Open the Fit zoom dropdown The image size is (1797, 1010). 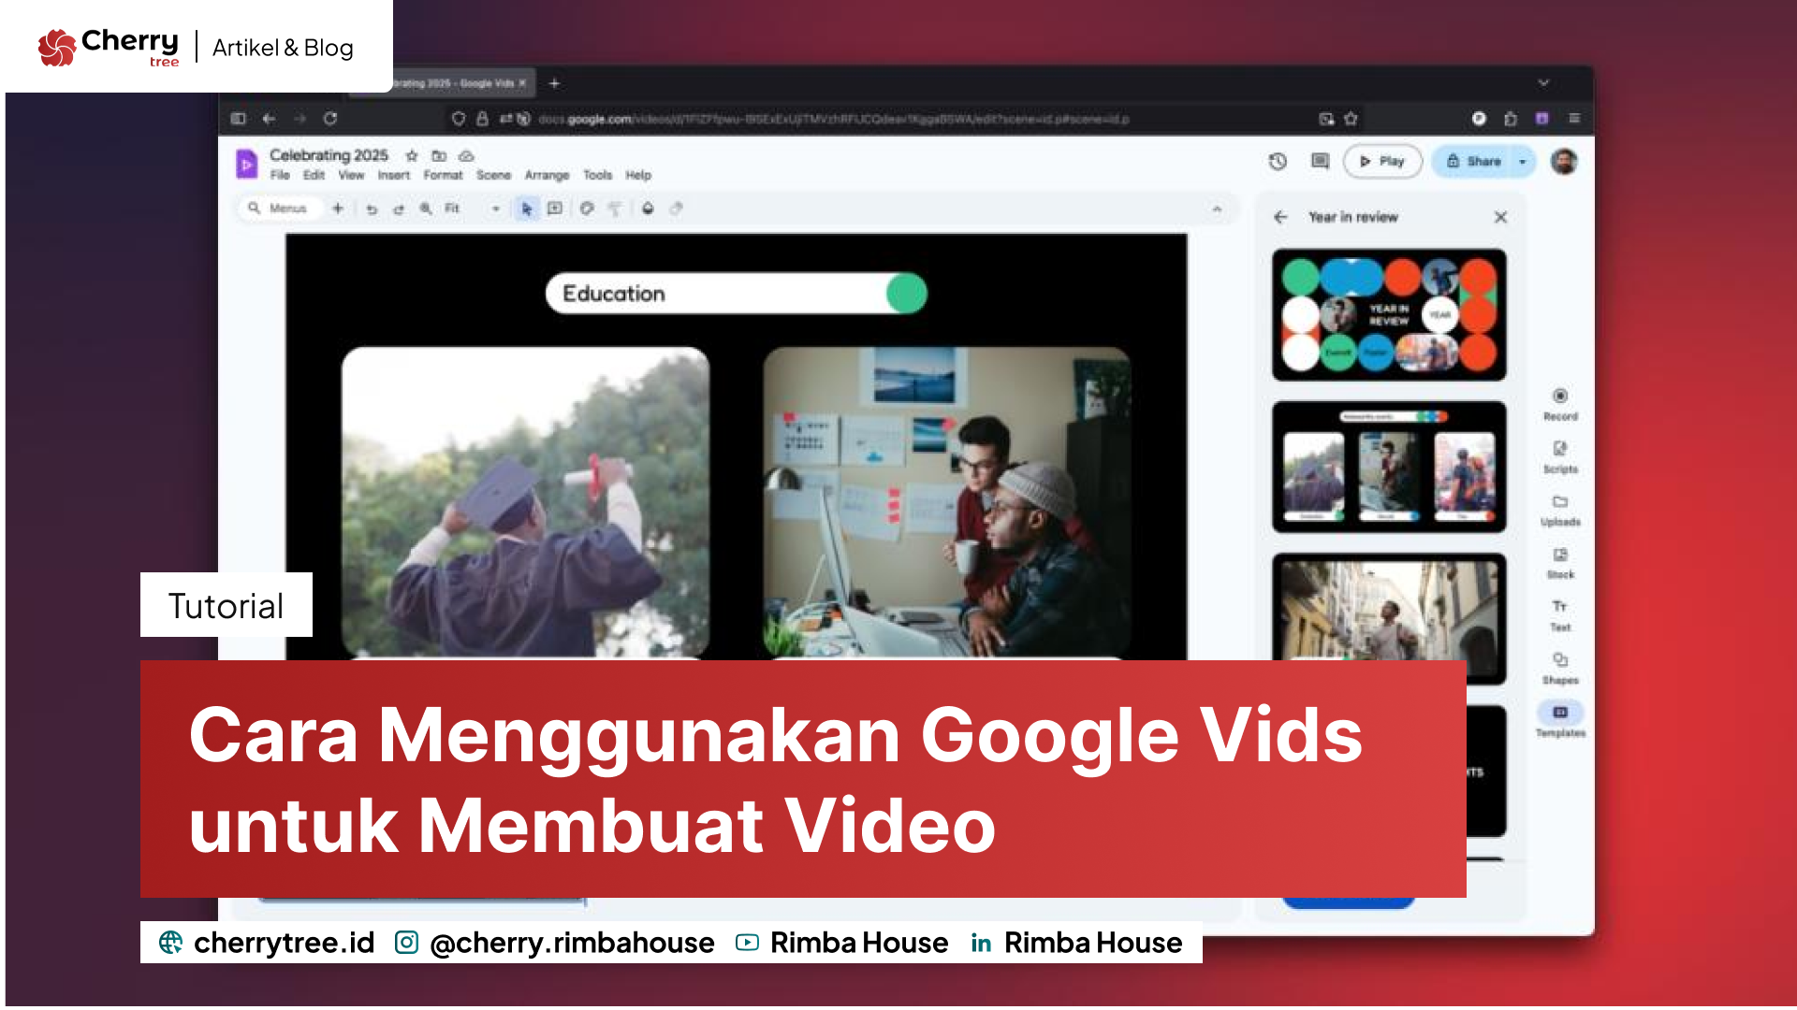click(473, 209)
